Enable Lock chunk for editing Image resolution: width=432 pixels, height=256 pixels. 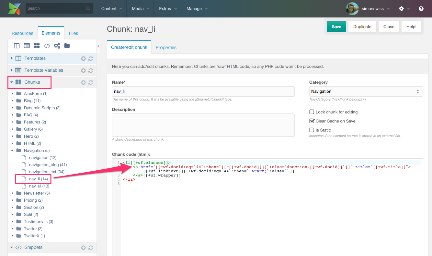tap(312, 112)
